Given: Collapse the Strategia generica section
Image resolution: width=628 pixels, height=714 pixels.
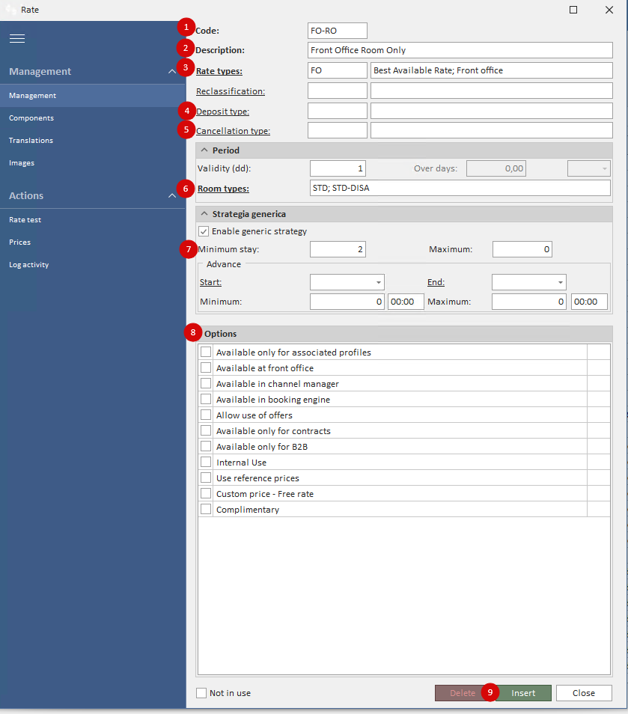Looking at the screenshot, I should (204, 214).
